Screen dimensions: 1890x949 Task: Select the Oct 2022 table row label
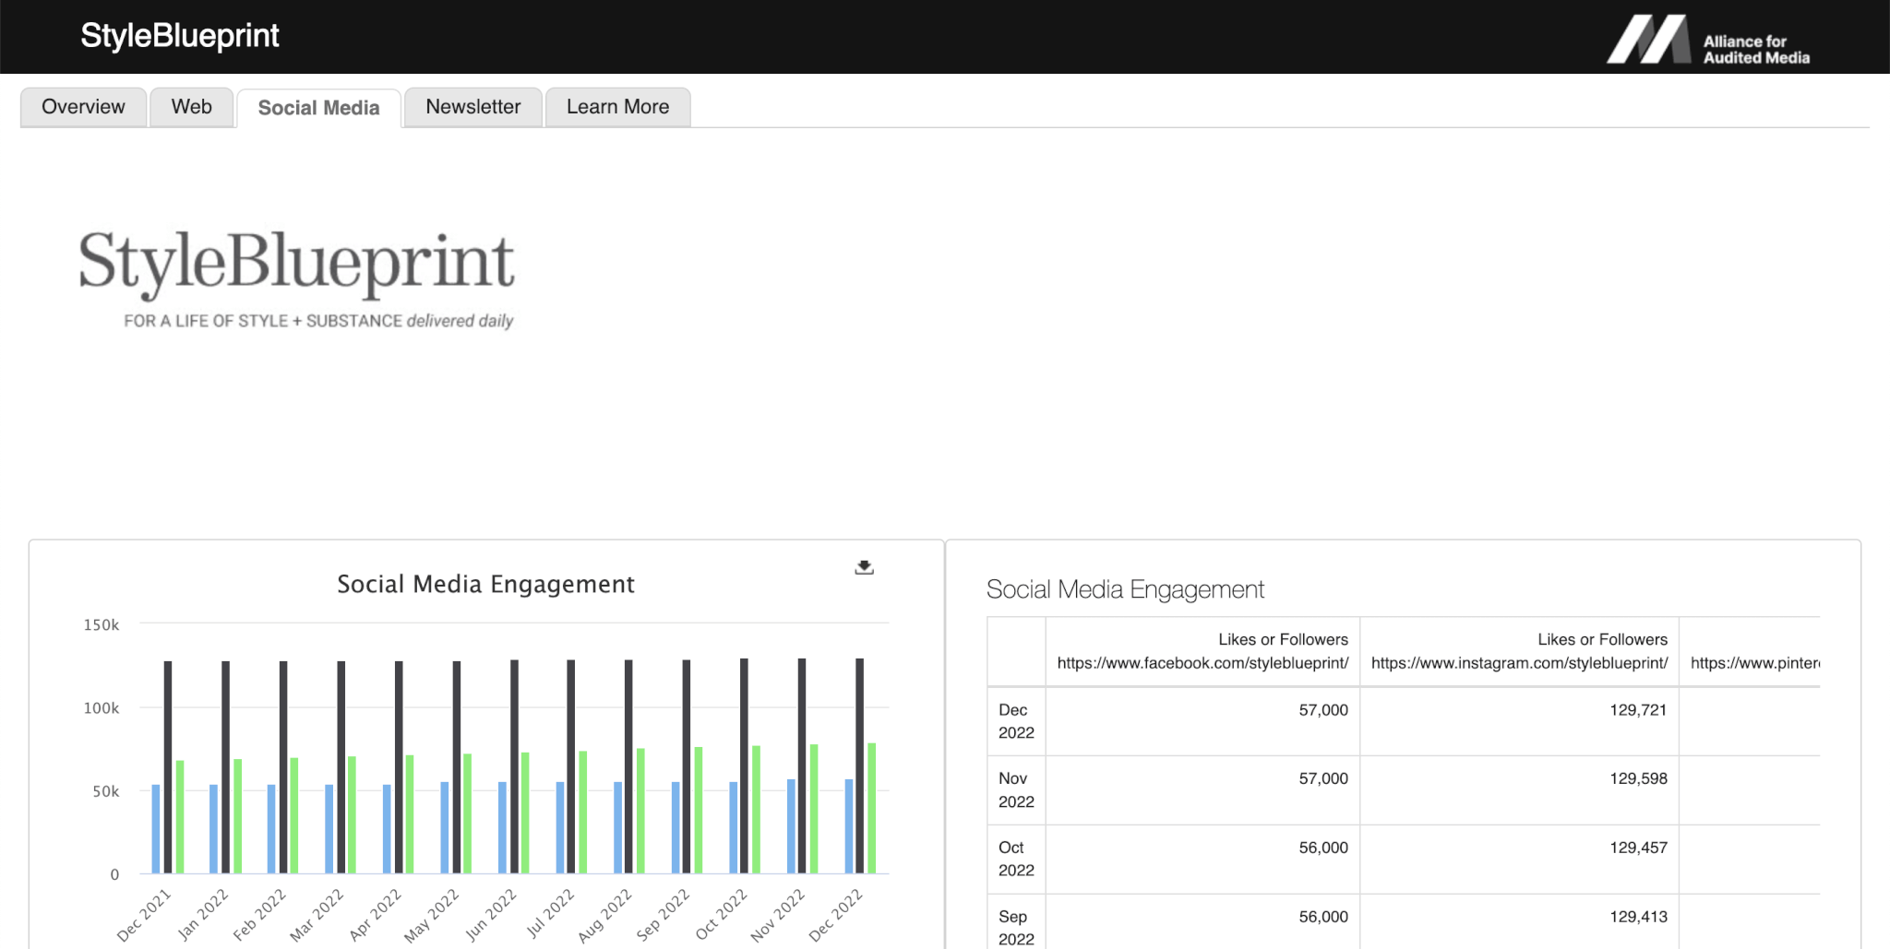coord(1016,859)
